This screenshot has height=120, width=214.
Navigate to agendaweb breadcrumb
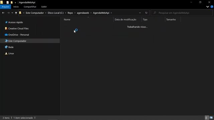pos(83,13)
